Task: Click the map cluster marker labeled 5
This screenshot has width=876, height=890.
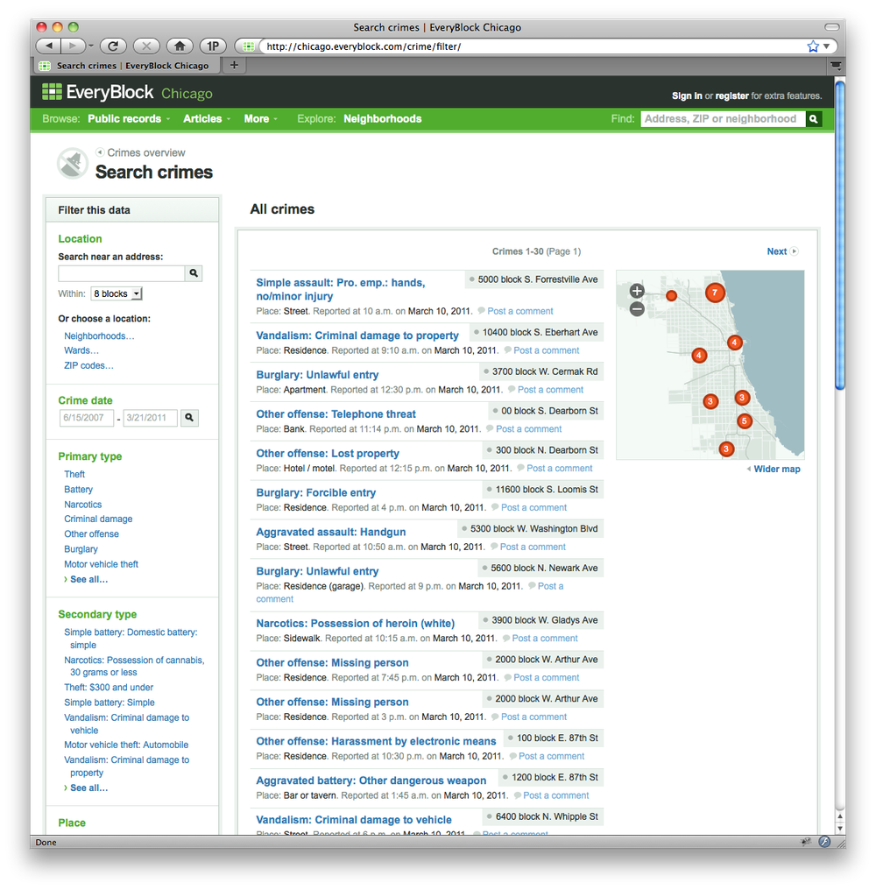Action: click(x=745, y=421)
